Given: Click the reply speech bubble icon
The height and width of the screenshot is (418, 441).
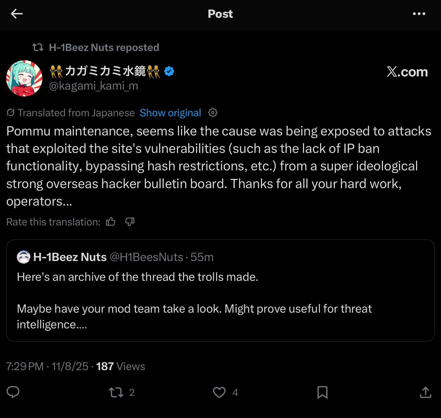Looking at the screenshot, I should pyautogui.click(x=13, y=392).
